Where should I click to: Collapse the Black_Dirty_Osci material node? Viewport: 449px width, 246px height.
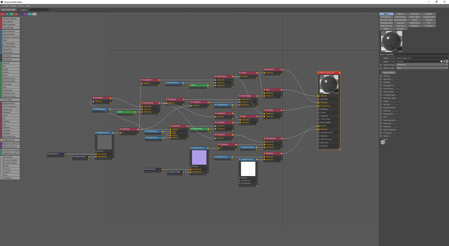coord(319,73)
